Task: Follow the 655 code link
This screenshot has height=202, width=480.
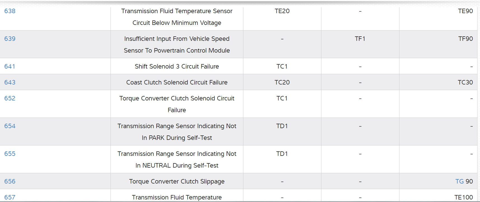Action: tap(10, 154)
